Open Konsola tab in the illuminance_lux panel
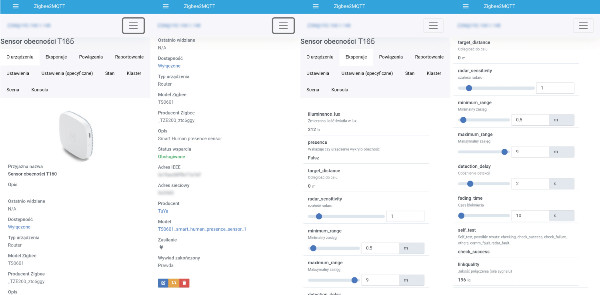 pos(340,90)
